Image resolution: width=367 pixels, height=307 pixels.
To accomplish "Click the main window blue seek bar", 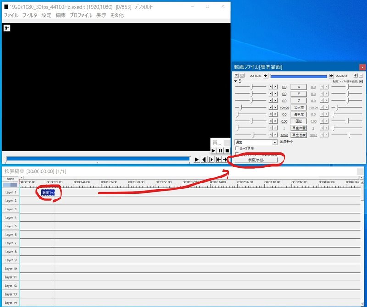I will coord(98,159).
